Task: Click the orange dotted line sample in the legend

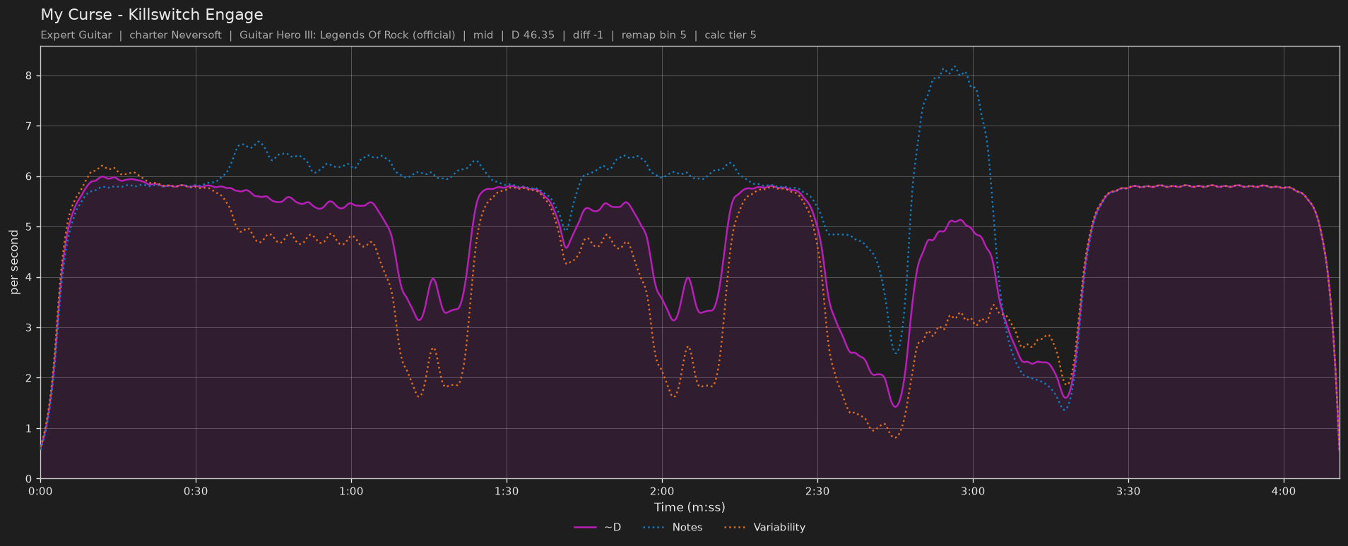Action: [x=736, y=528]
